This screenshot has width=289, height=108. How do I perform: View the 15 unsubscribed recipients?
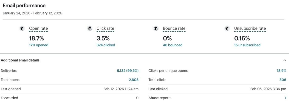[247, 45]
